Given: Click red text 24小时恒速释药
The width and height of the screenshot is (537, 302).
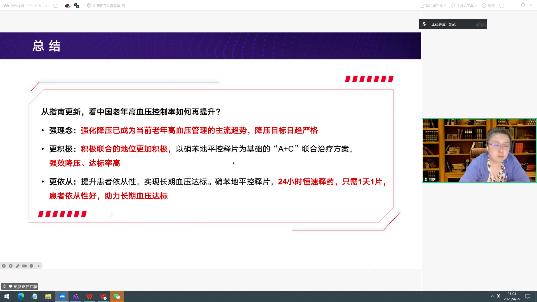Looking at the screenshot, I should (306, 182).
